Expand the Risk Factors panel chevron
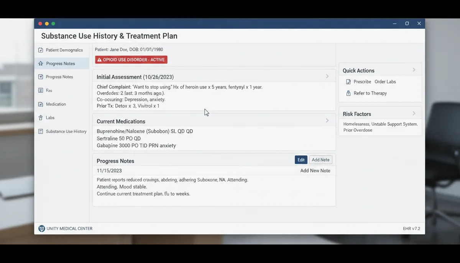Image resolution: width=460 pixels, height=263 pixels. click(414, 113)
